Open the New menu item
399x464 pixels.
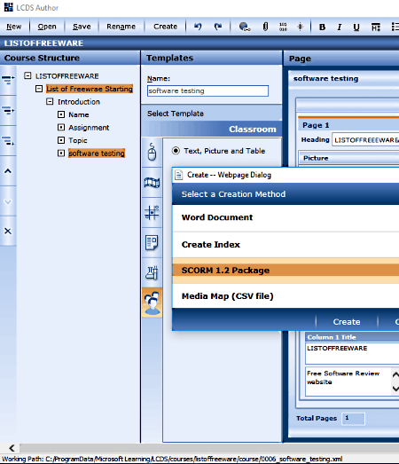14,27
